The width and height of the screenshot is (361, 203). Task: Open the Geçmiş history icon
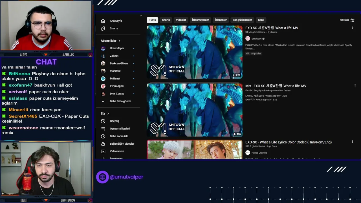pos(103,121)
